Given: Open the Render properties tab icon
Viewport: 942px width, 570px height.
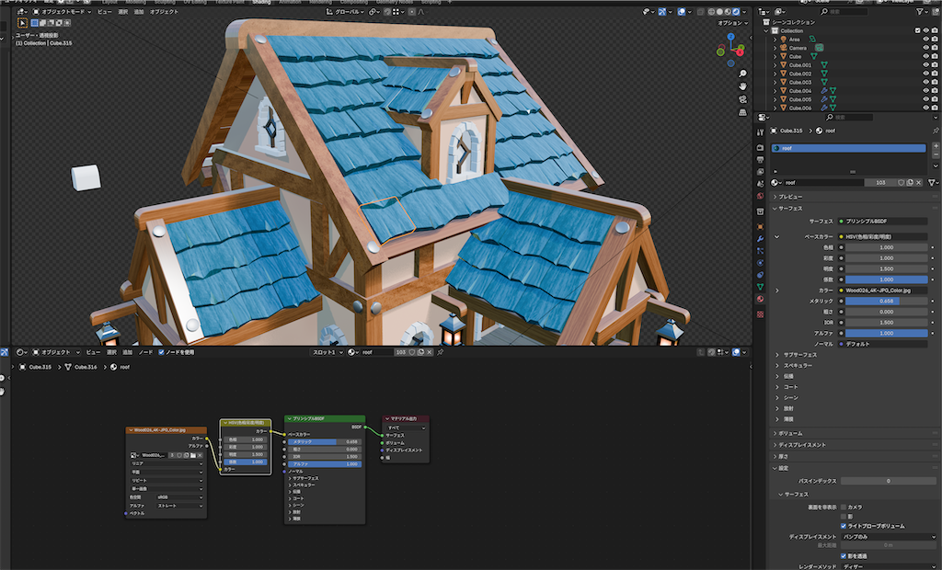Looking at the screenshot, I should (x=760, y=147).
